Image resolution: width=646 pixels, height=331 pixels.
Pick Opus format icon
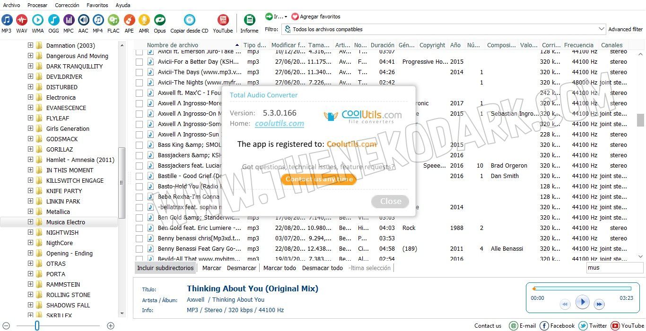click(x=160, y=20)
